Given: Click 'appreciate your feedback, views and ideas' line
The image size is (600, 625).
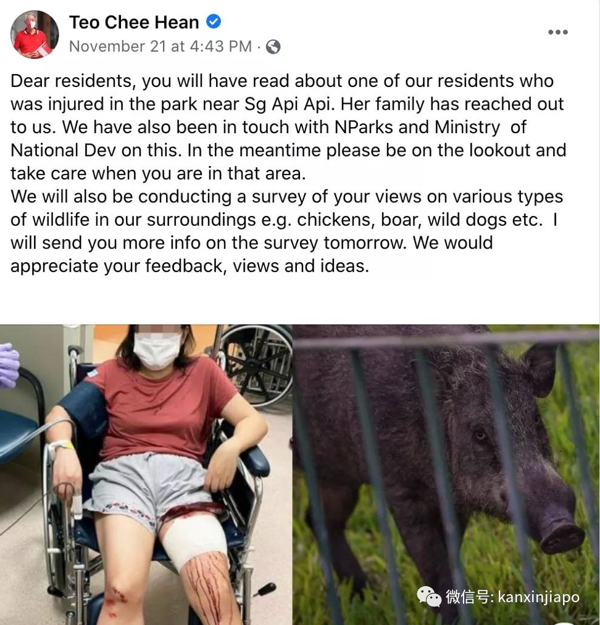Looking at the screenshot, I should (x=190, y=266).
